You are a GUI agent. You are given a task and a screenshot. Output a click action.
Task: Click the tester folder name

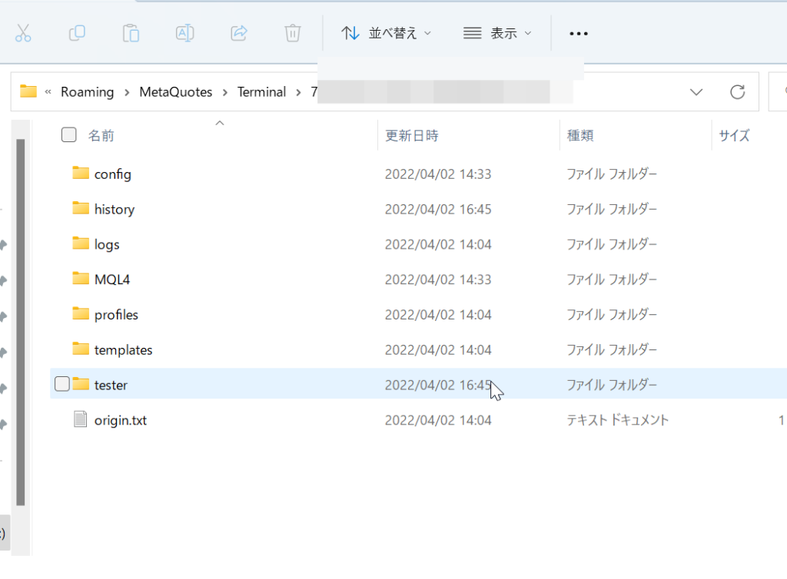click(111, 385)
